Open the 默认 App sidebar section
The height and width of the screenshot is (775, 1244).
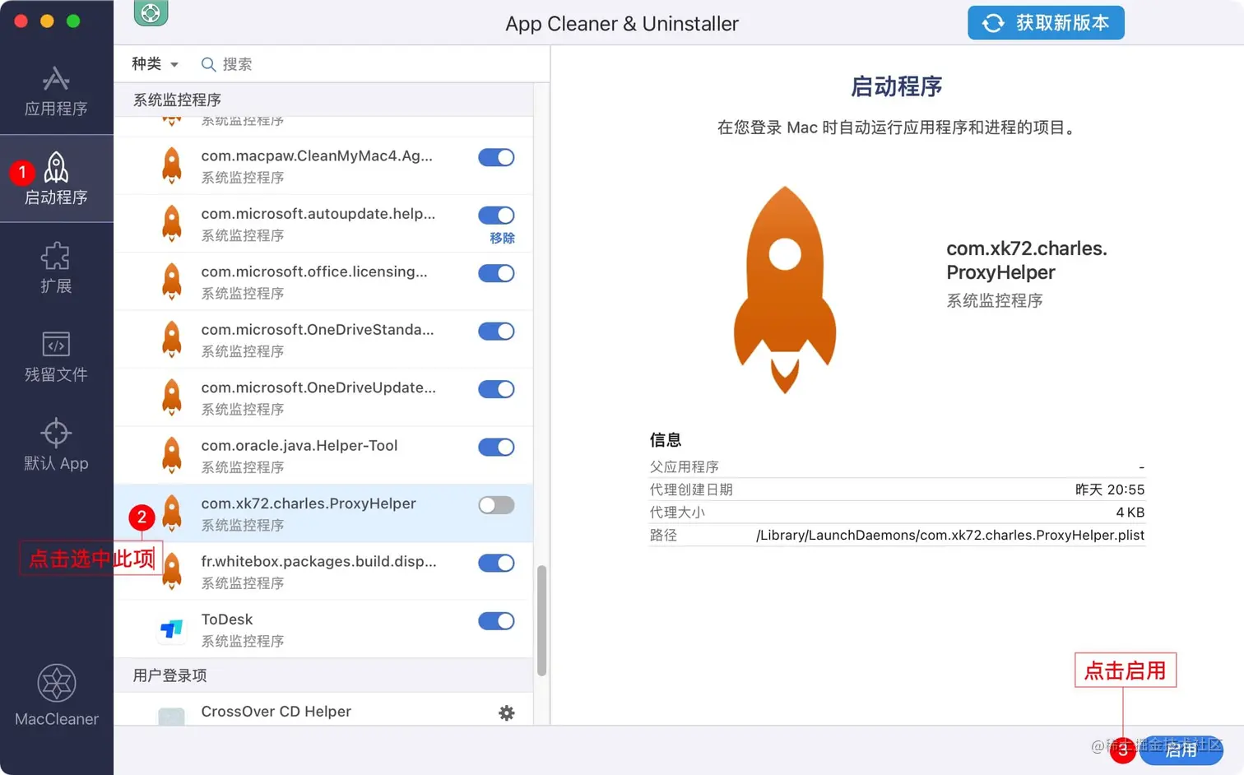click(x=56, y=445)
